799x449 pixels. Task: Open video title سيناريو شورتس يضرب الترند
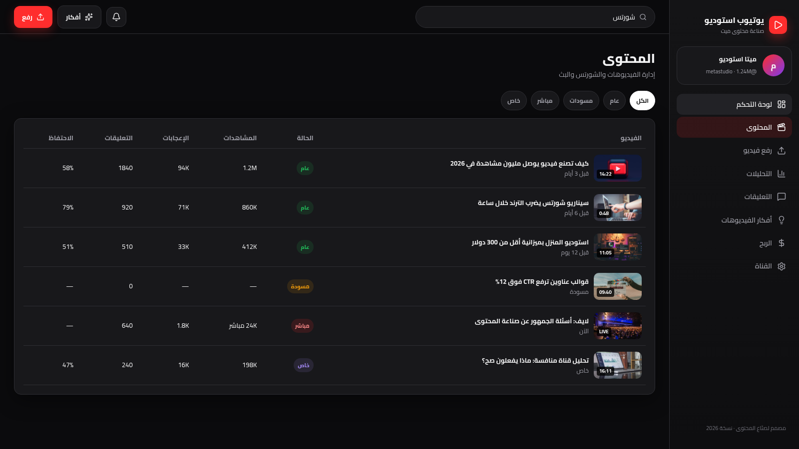click(533, 203)
